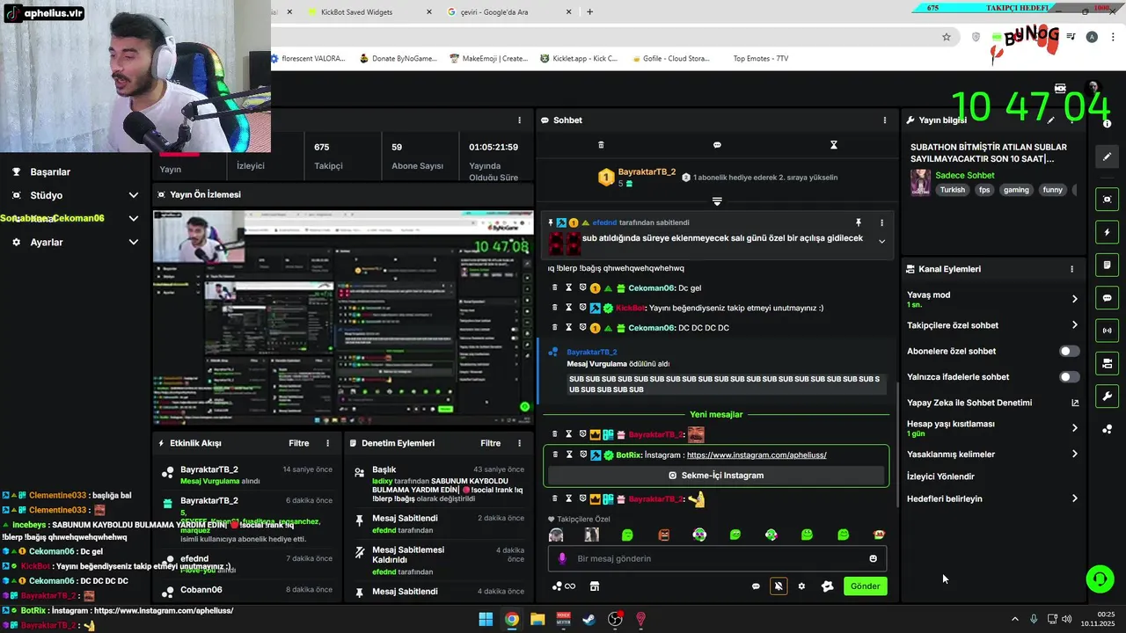Click the gaming tag
This screenshot has width=1126, height=633.
point(1016,190)
